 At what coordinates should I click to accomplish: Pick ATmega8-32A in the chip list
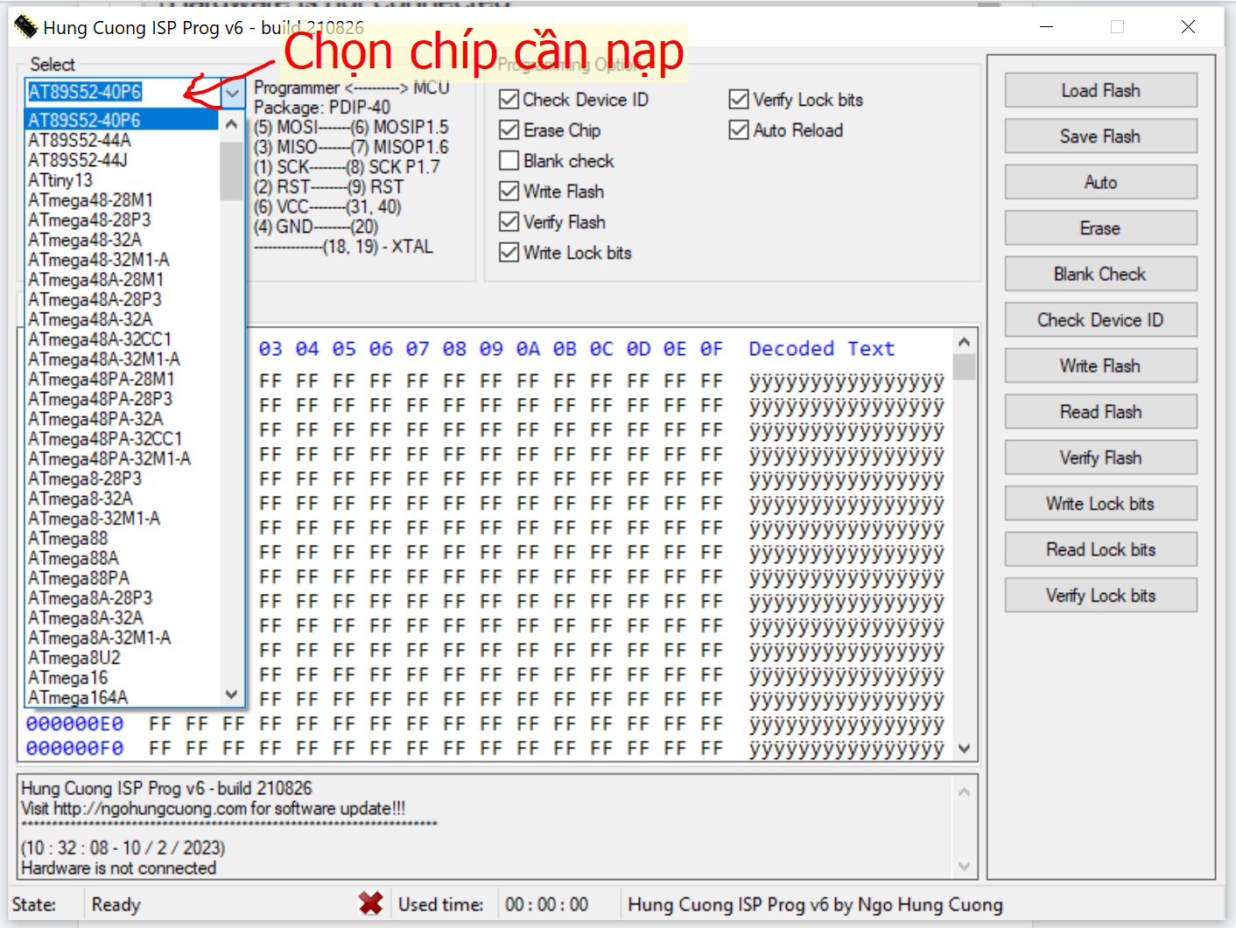point(122,499)
